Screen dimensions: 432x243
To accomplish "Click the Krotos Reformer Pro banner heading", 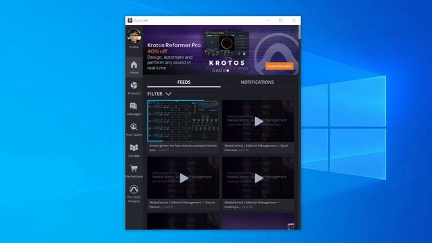I will 174,45.
